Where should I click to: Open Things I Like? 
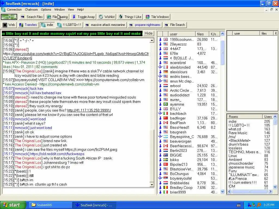[130, 17]
